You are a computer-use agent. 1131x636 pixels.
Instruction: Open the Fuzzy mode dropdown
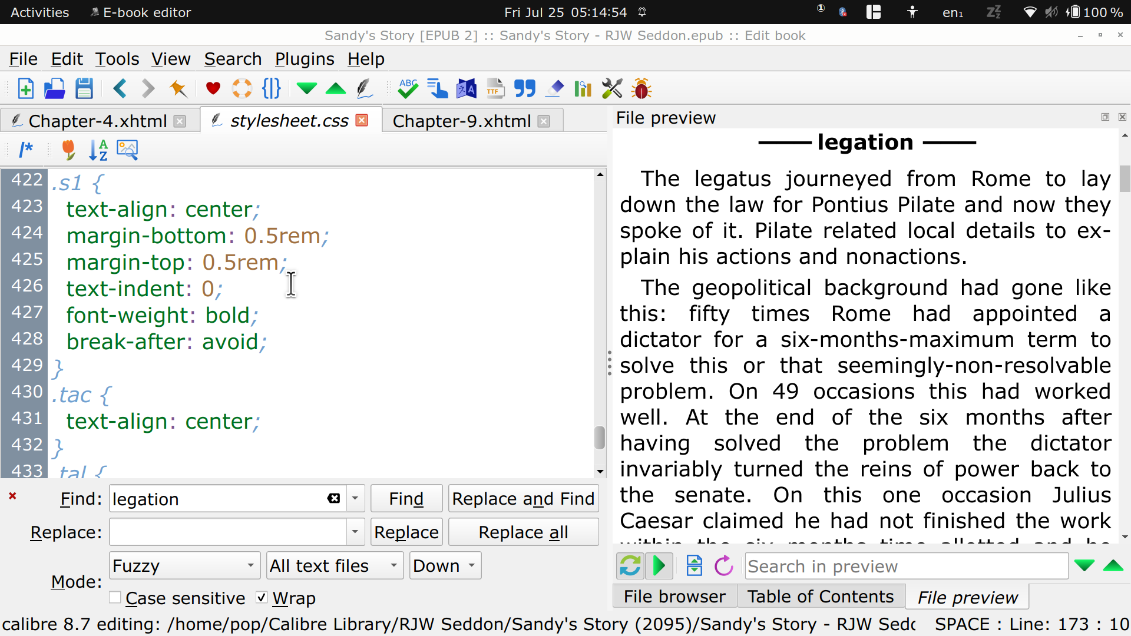(184, 566)
